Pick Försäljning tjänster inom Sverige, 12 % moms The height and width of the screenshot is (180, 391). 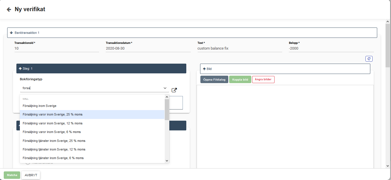point(54,149)
